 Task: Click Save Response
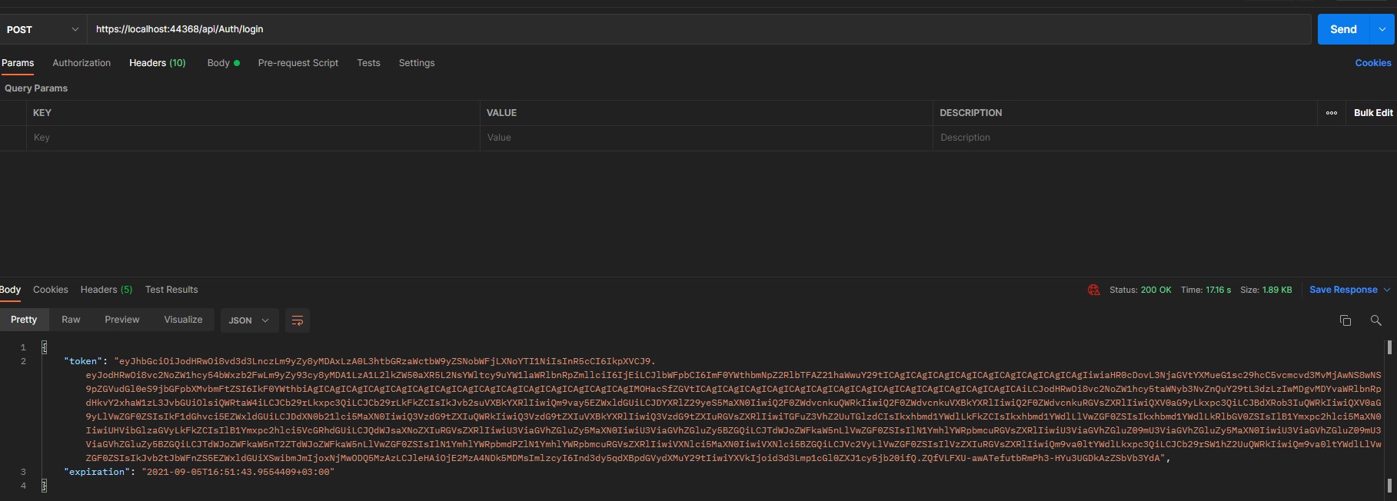pyautogui.click(x=1343, y=290)
